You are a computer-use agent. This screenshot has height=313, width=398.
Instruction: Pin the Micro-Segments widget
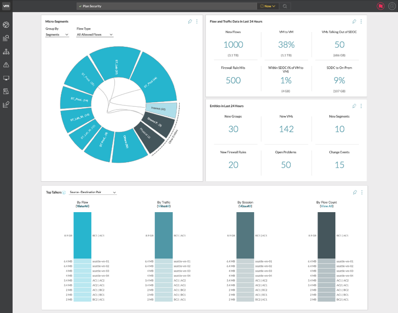[190, 21]
